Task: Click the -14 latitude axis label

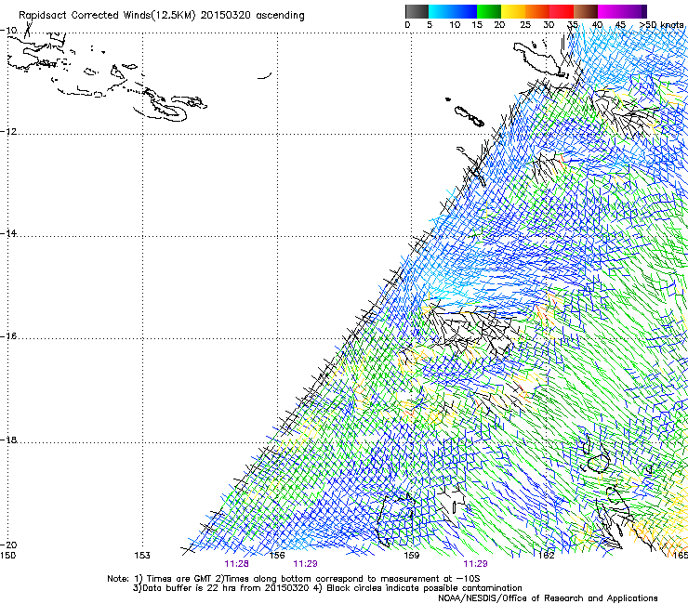Action: tap(8, 233)
